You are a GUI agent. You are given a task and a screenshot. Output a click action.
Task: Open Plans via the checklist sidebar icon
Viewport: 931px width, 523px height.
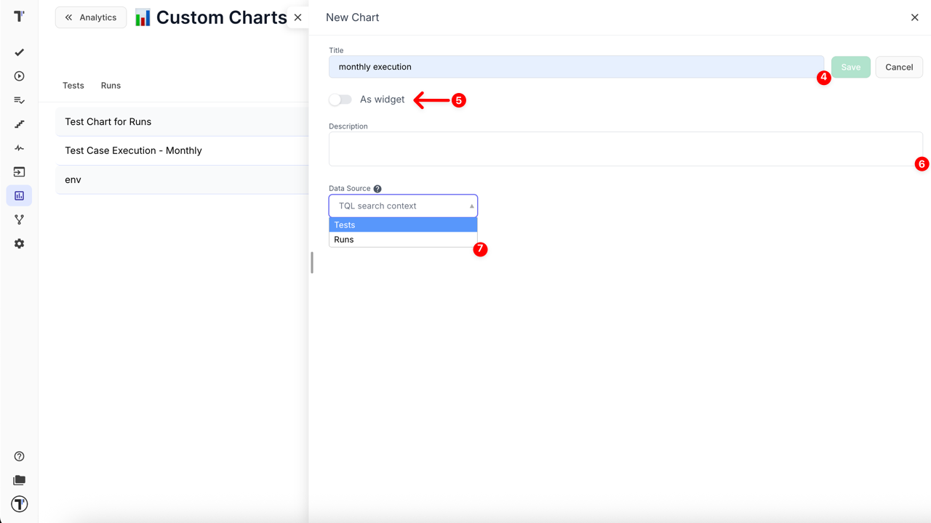tap(20, 100)
